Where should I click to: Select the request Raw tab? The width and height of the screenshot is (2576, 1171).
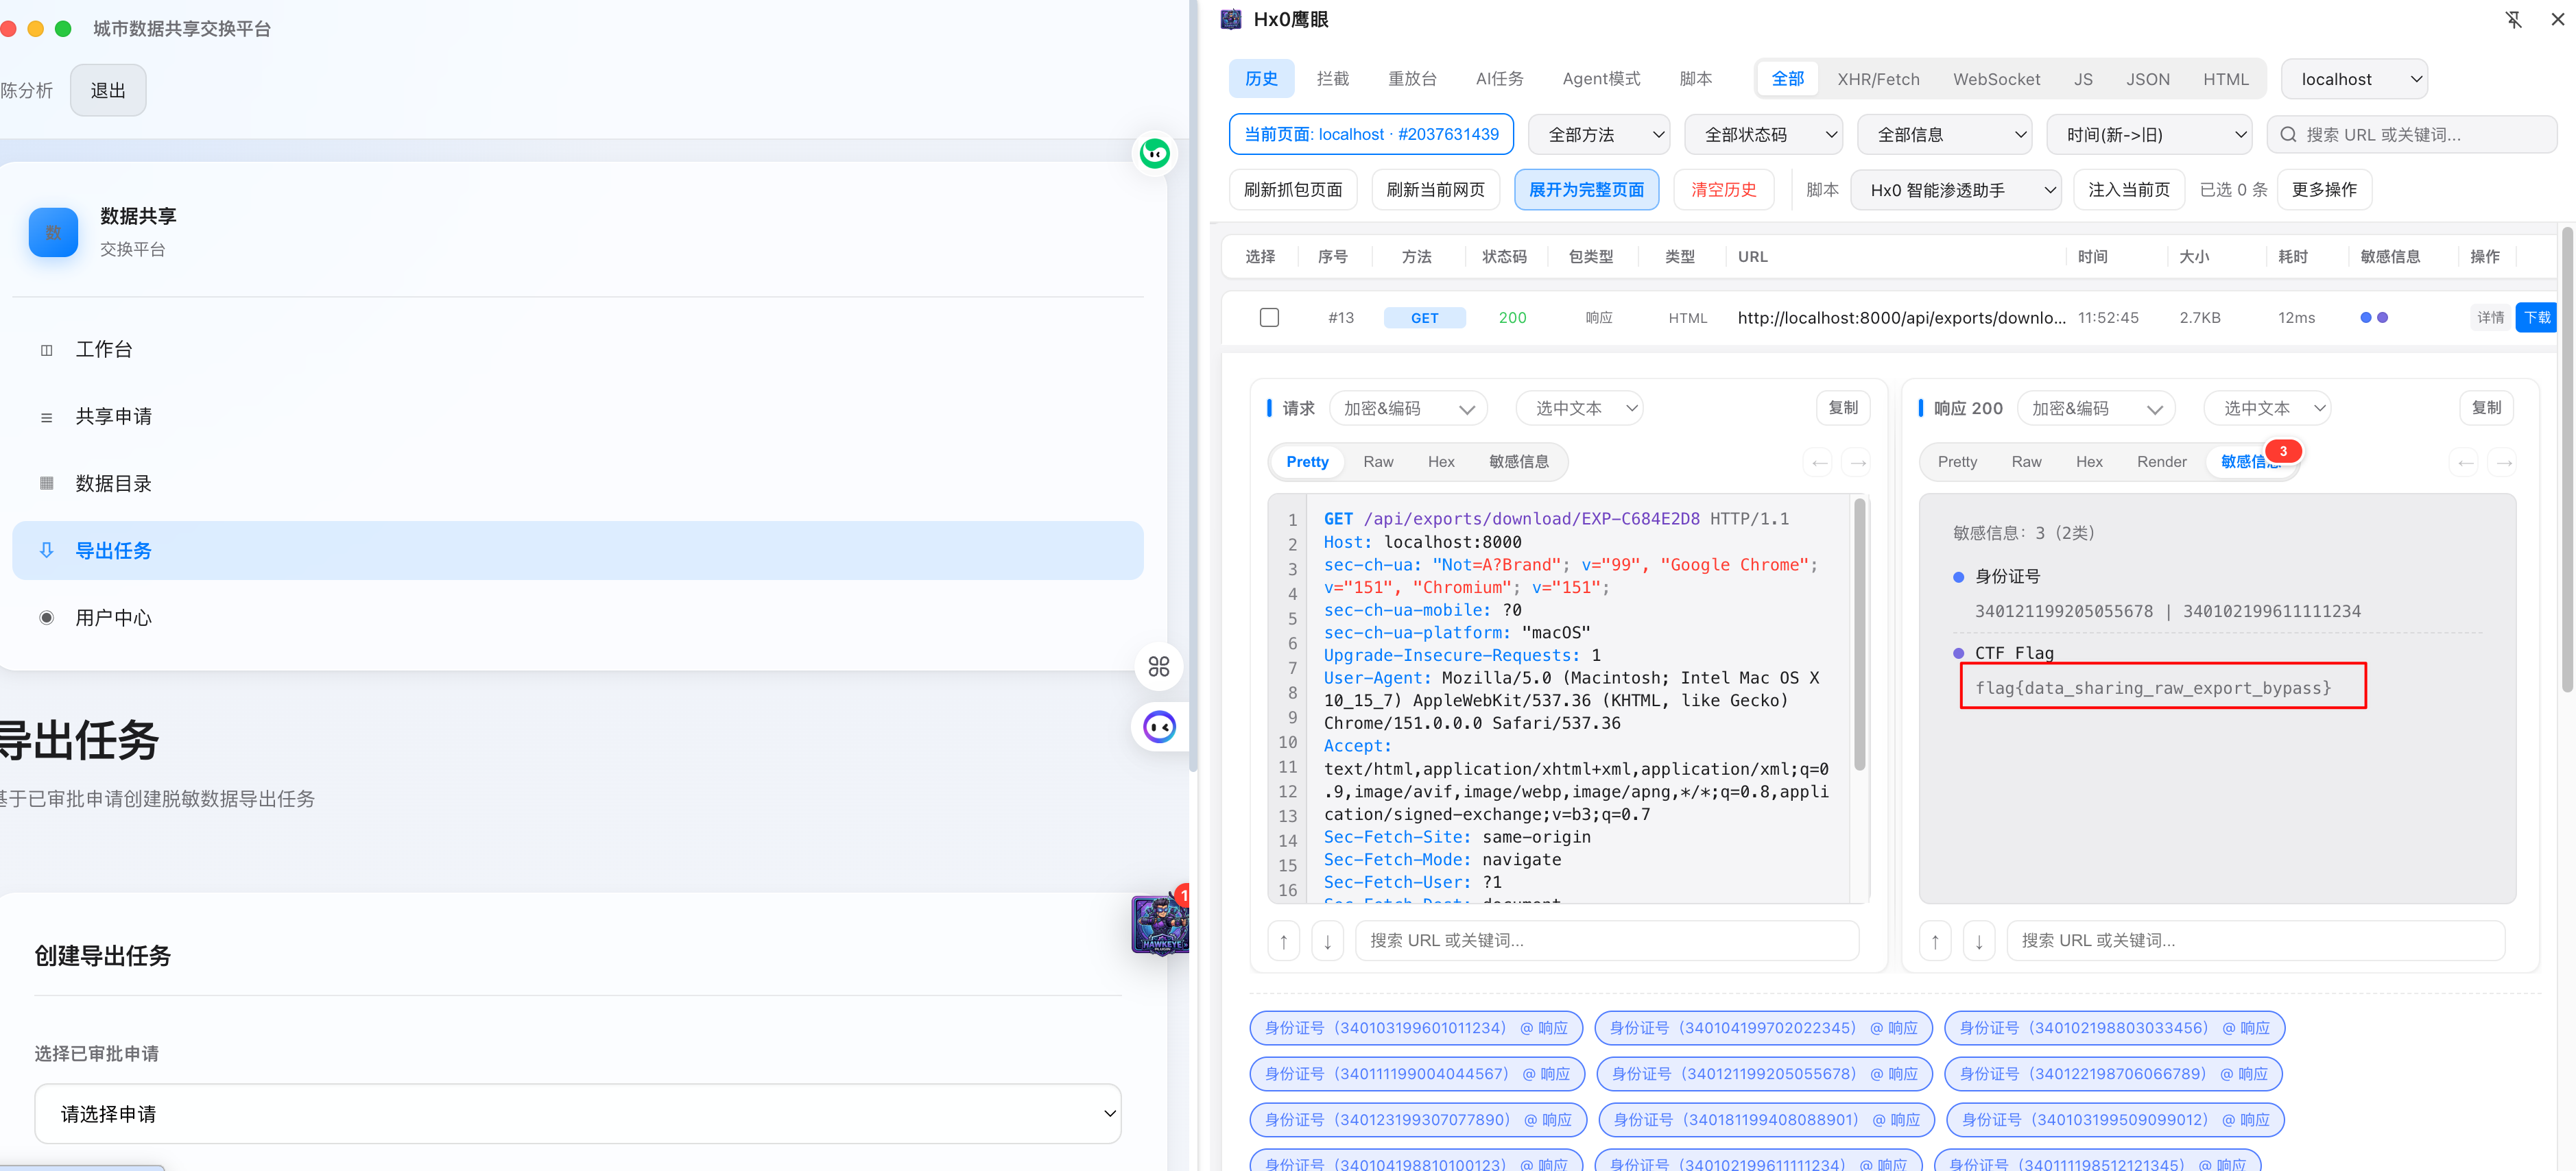pyautogui.click(x=1378, y=462)
